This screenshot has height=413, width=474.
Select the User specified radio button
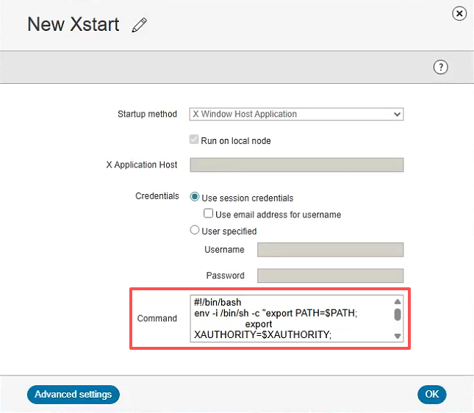(x=195, y=231)
